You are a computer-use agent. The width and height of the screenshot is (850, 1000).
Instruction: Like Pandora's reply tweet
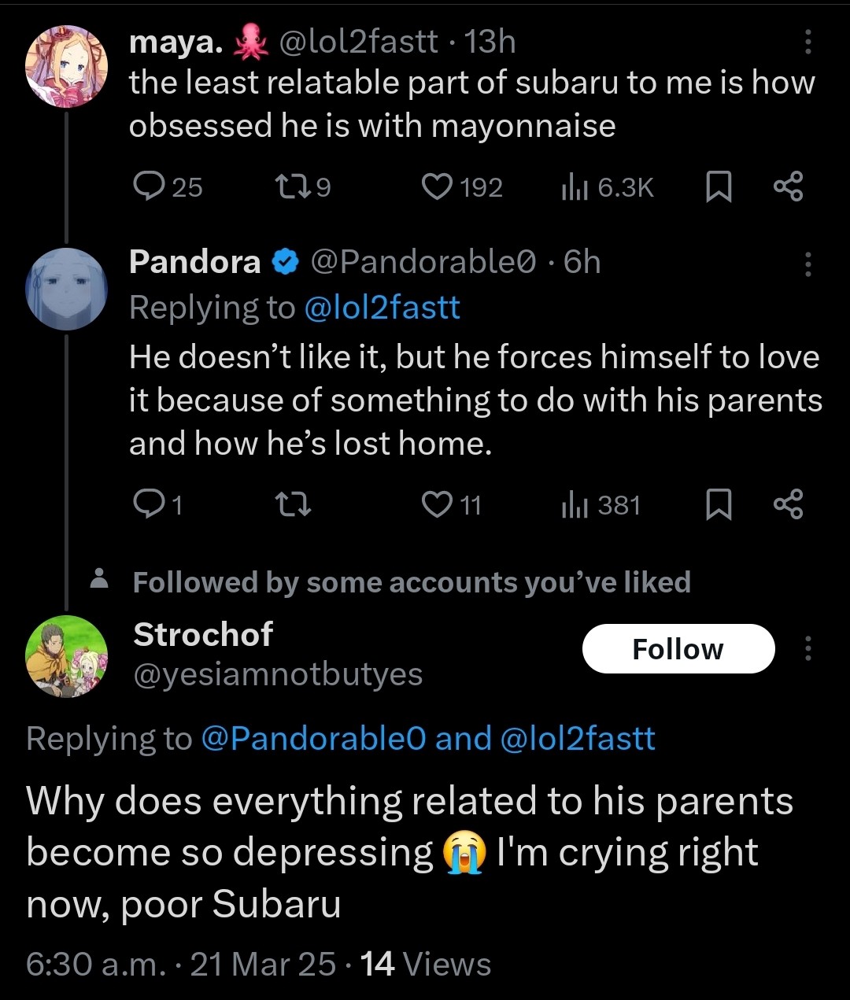click(436, 504)
